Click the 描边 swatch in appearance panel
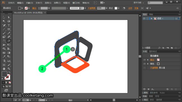This screenshot has width=182, height=102. coord(158,60)
